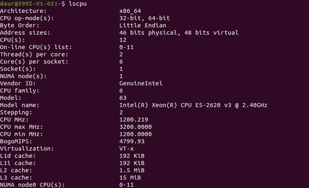Click the CPU min MHz label
The image size is (309, 188).
(21, 134)
